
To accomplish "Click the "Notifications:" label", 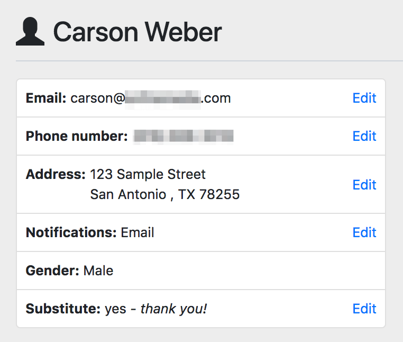I will coord(71,232).
